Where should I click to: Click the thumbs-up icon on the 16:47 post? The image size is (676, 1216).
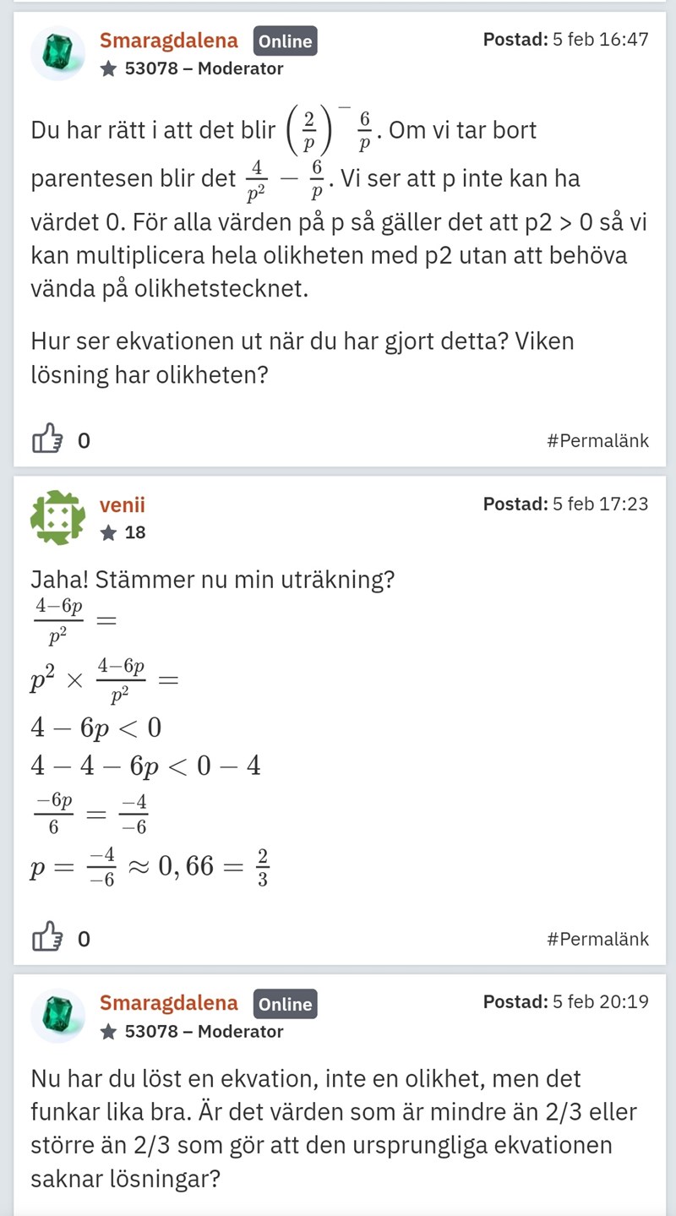(x=46, y=439)
